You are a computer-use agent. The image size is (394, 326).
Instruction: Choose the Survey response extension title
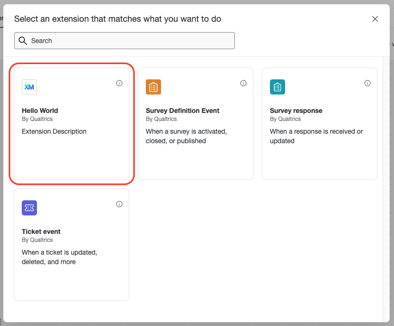point(296,111)
